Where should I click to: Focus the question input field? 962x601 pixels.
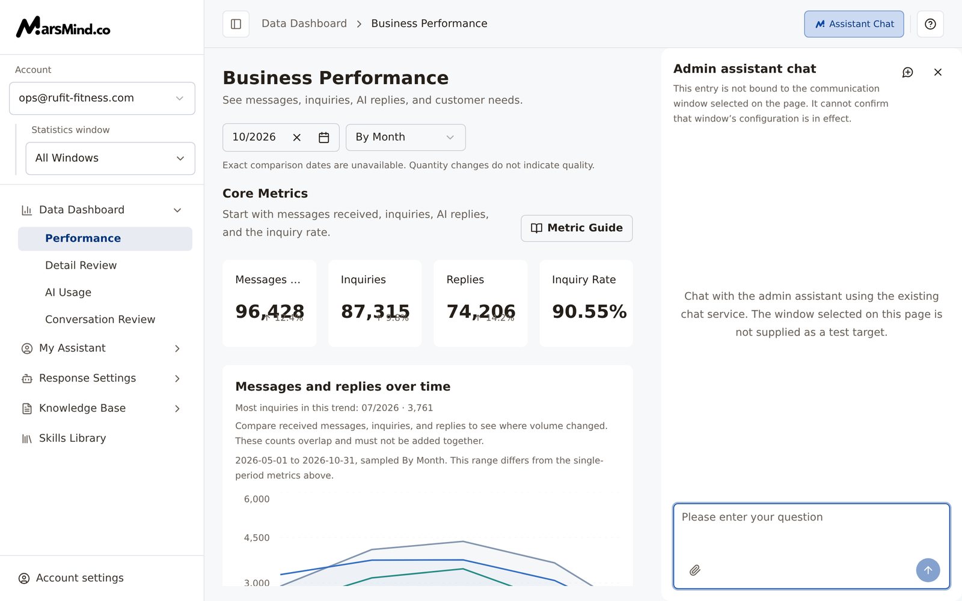(x=811, y=532)
